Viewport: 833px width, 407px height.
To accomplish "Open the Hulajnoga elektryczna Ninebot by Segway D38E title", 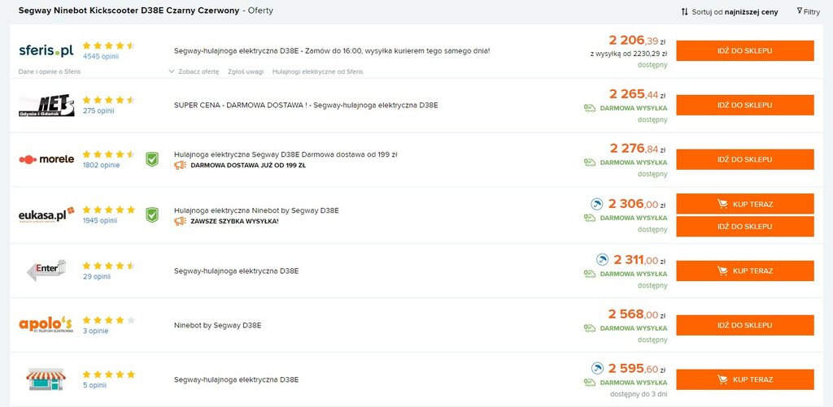I will pyautogui.click(x=256, y=210).
